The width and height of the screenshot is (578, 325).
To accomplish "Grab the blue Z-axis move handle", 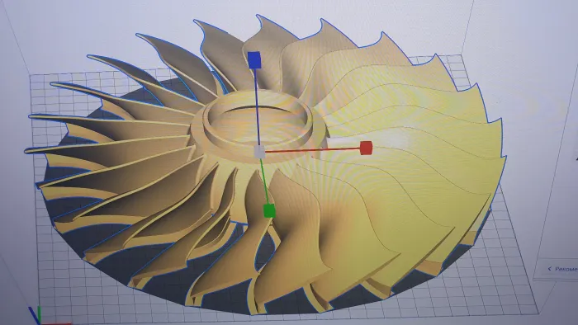I will [x=254, y=60].
